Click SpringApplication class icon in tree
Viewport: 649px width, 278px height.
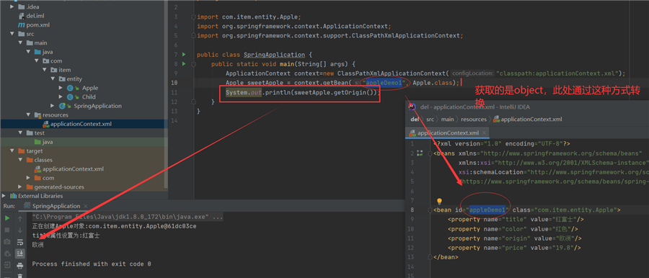point(62,106)
